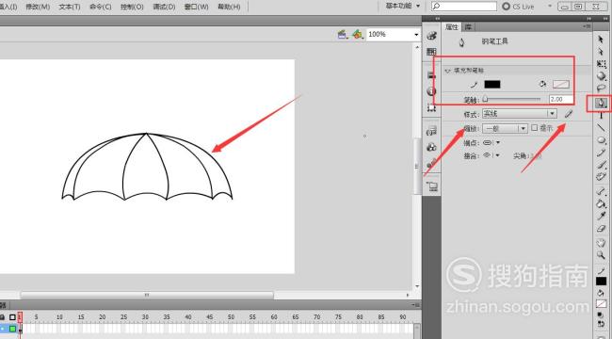Screen dimensions: 612x339
Task: Select the Free Transform tool
Action: point(601,64)
